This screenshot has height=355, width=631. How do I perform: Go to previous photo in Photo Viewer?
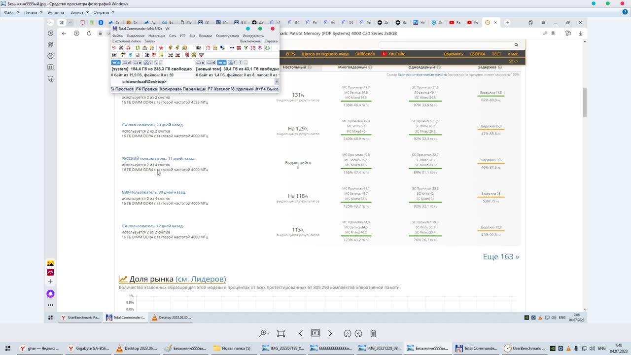coord(301,333)
